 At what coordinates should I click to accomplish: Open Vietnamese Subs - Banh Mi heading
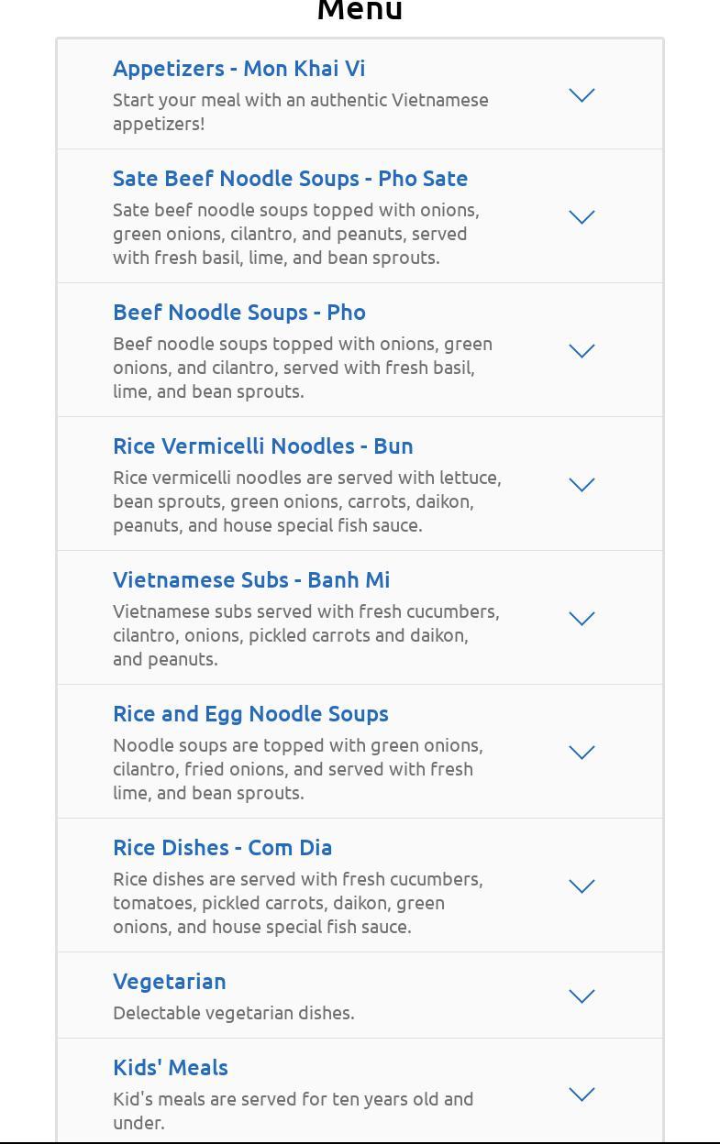coord(250,580)
